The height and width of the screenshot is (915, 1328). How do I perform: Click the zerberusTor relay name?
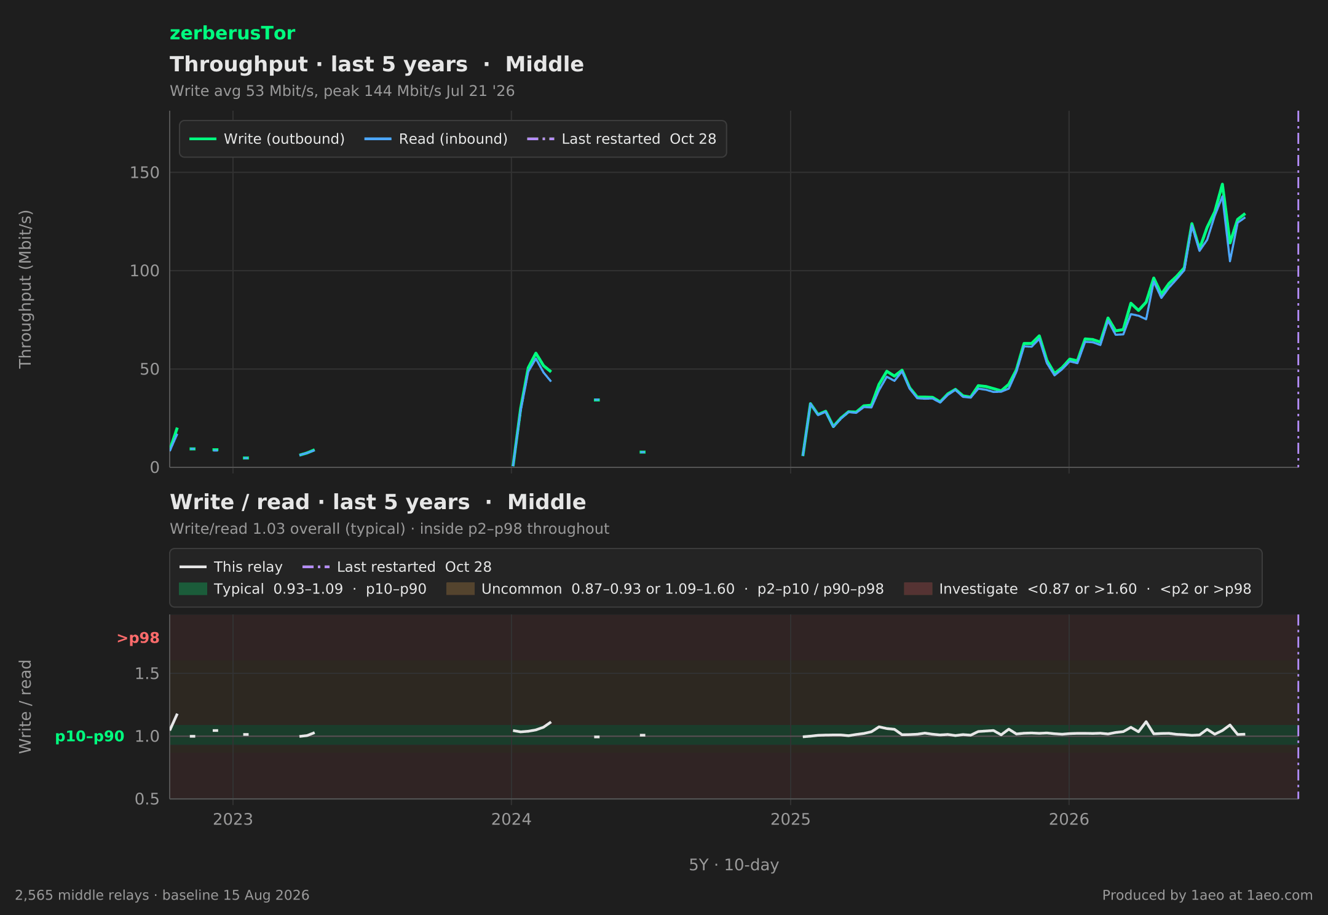tap(232, 33)
